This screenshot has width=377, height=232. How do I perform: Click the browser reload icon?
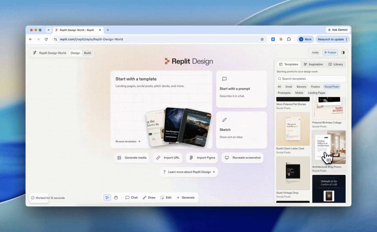click(46, 39)
